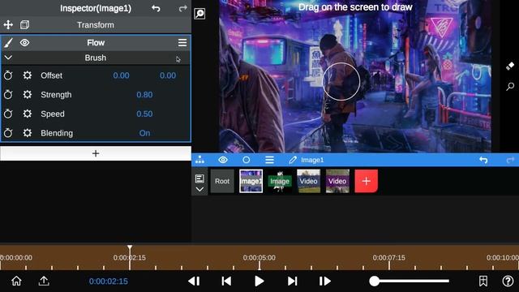Select the second Video layer thumbnail
The height and width of the screenshot is (292, 519).
pyautogui.click(x=337, y=181)
